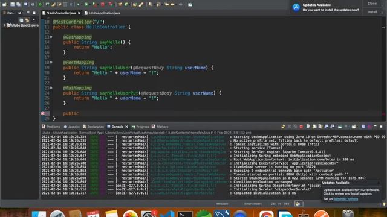387x217 pixels.
Task: Terminate the process with the console red stop icon
Action: coord(301,127)
